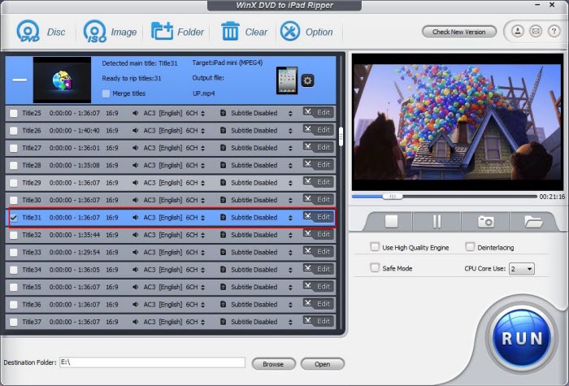The width and height of the screenshot is (569, 386).
Task: Click the user account icon
Action: [518, 31]
